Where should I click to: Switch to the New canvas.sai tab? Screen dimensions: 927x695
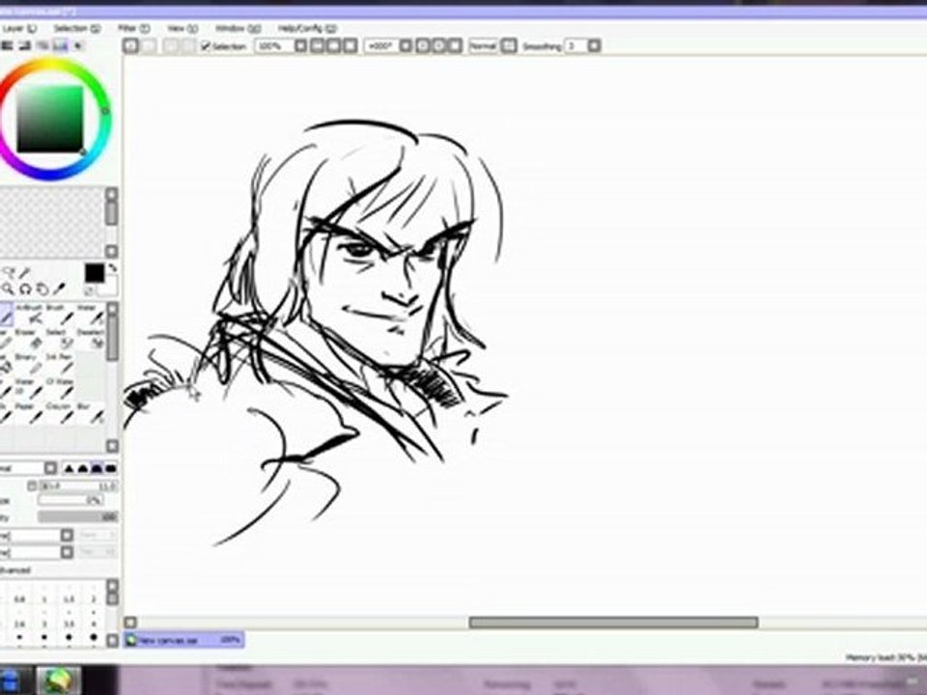183,640
